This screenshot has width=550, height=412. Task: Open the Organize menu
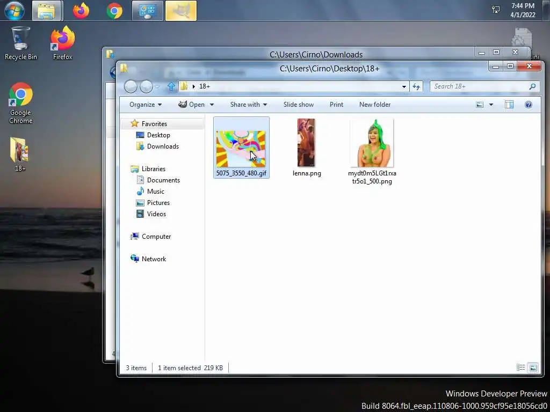[x=146, y=105]
